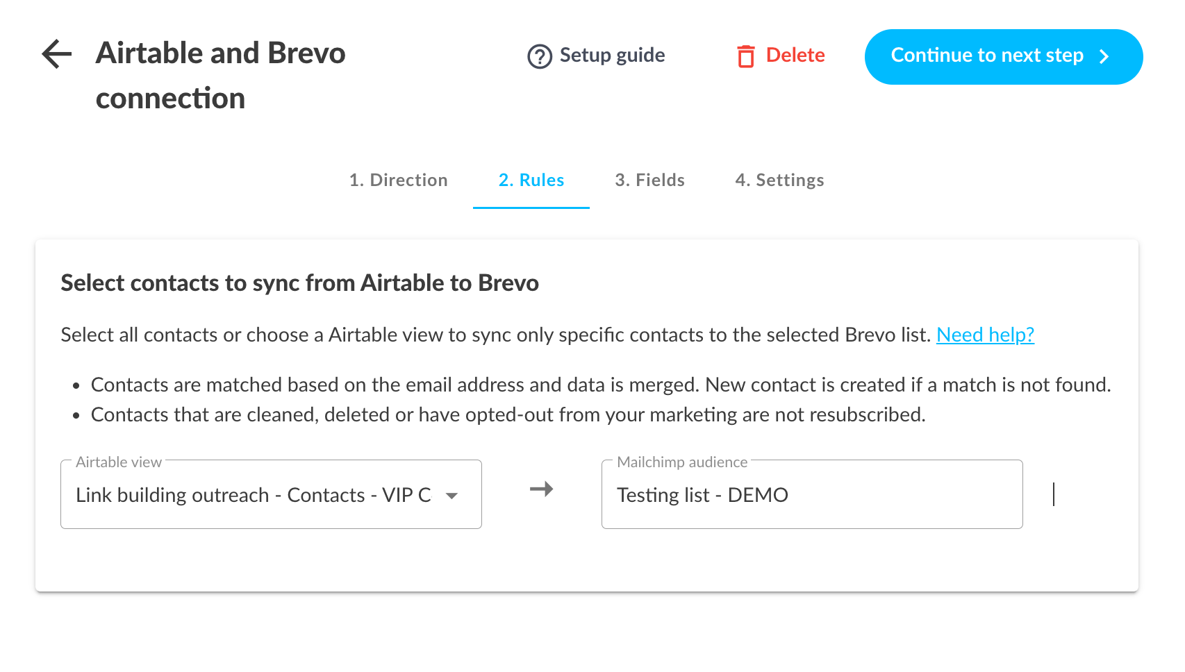Click the Airtable view field label
Viewport: 1185px width, 672px height.
119,462
